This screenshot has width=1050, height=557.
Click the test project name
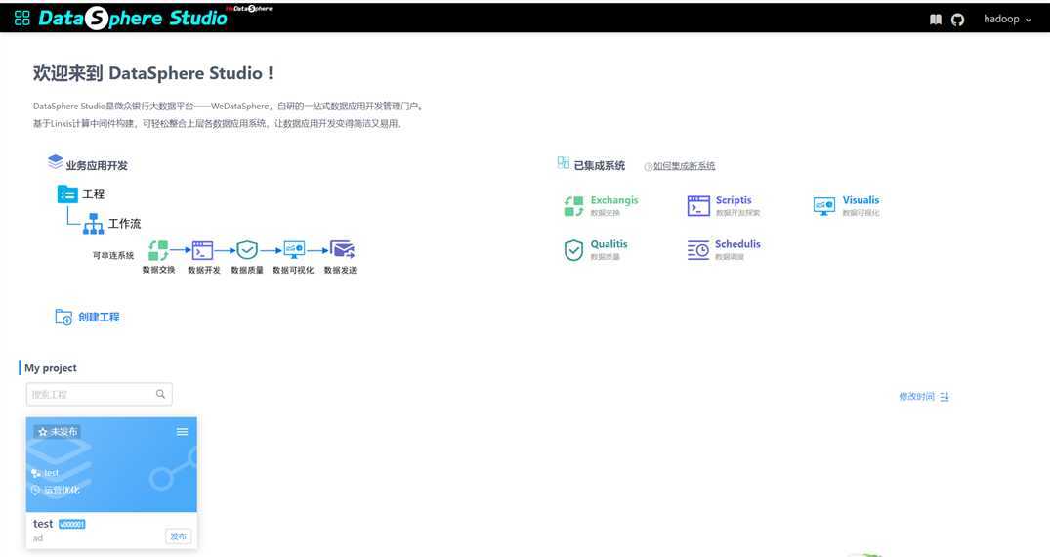(43, 524)
